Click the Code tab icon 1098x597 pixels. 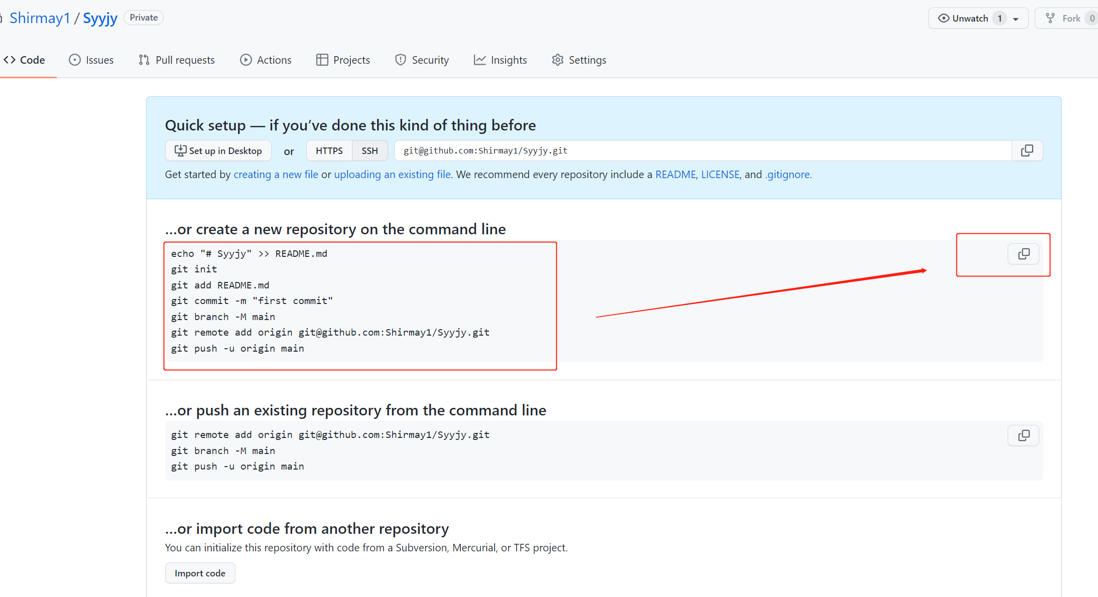(9, 60)
